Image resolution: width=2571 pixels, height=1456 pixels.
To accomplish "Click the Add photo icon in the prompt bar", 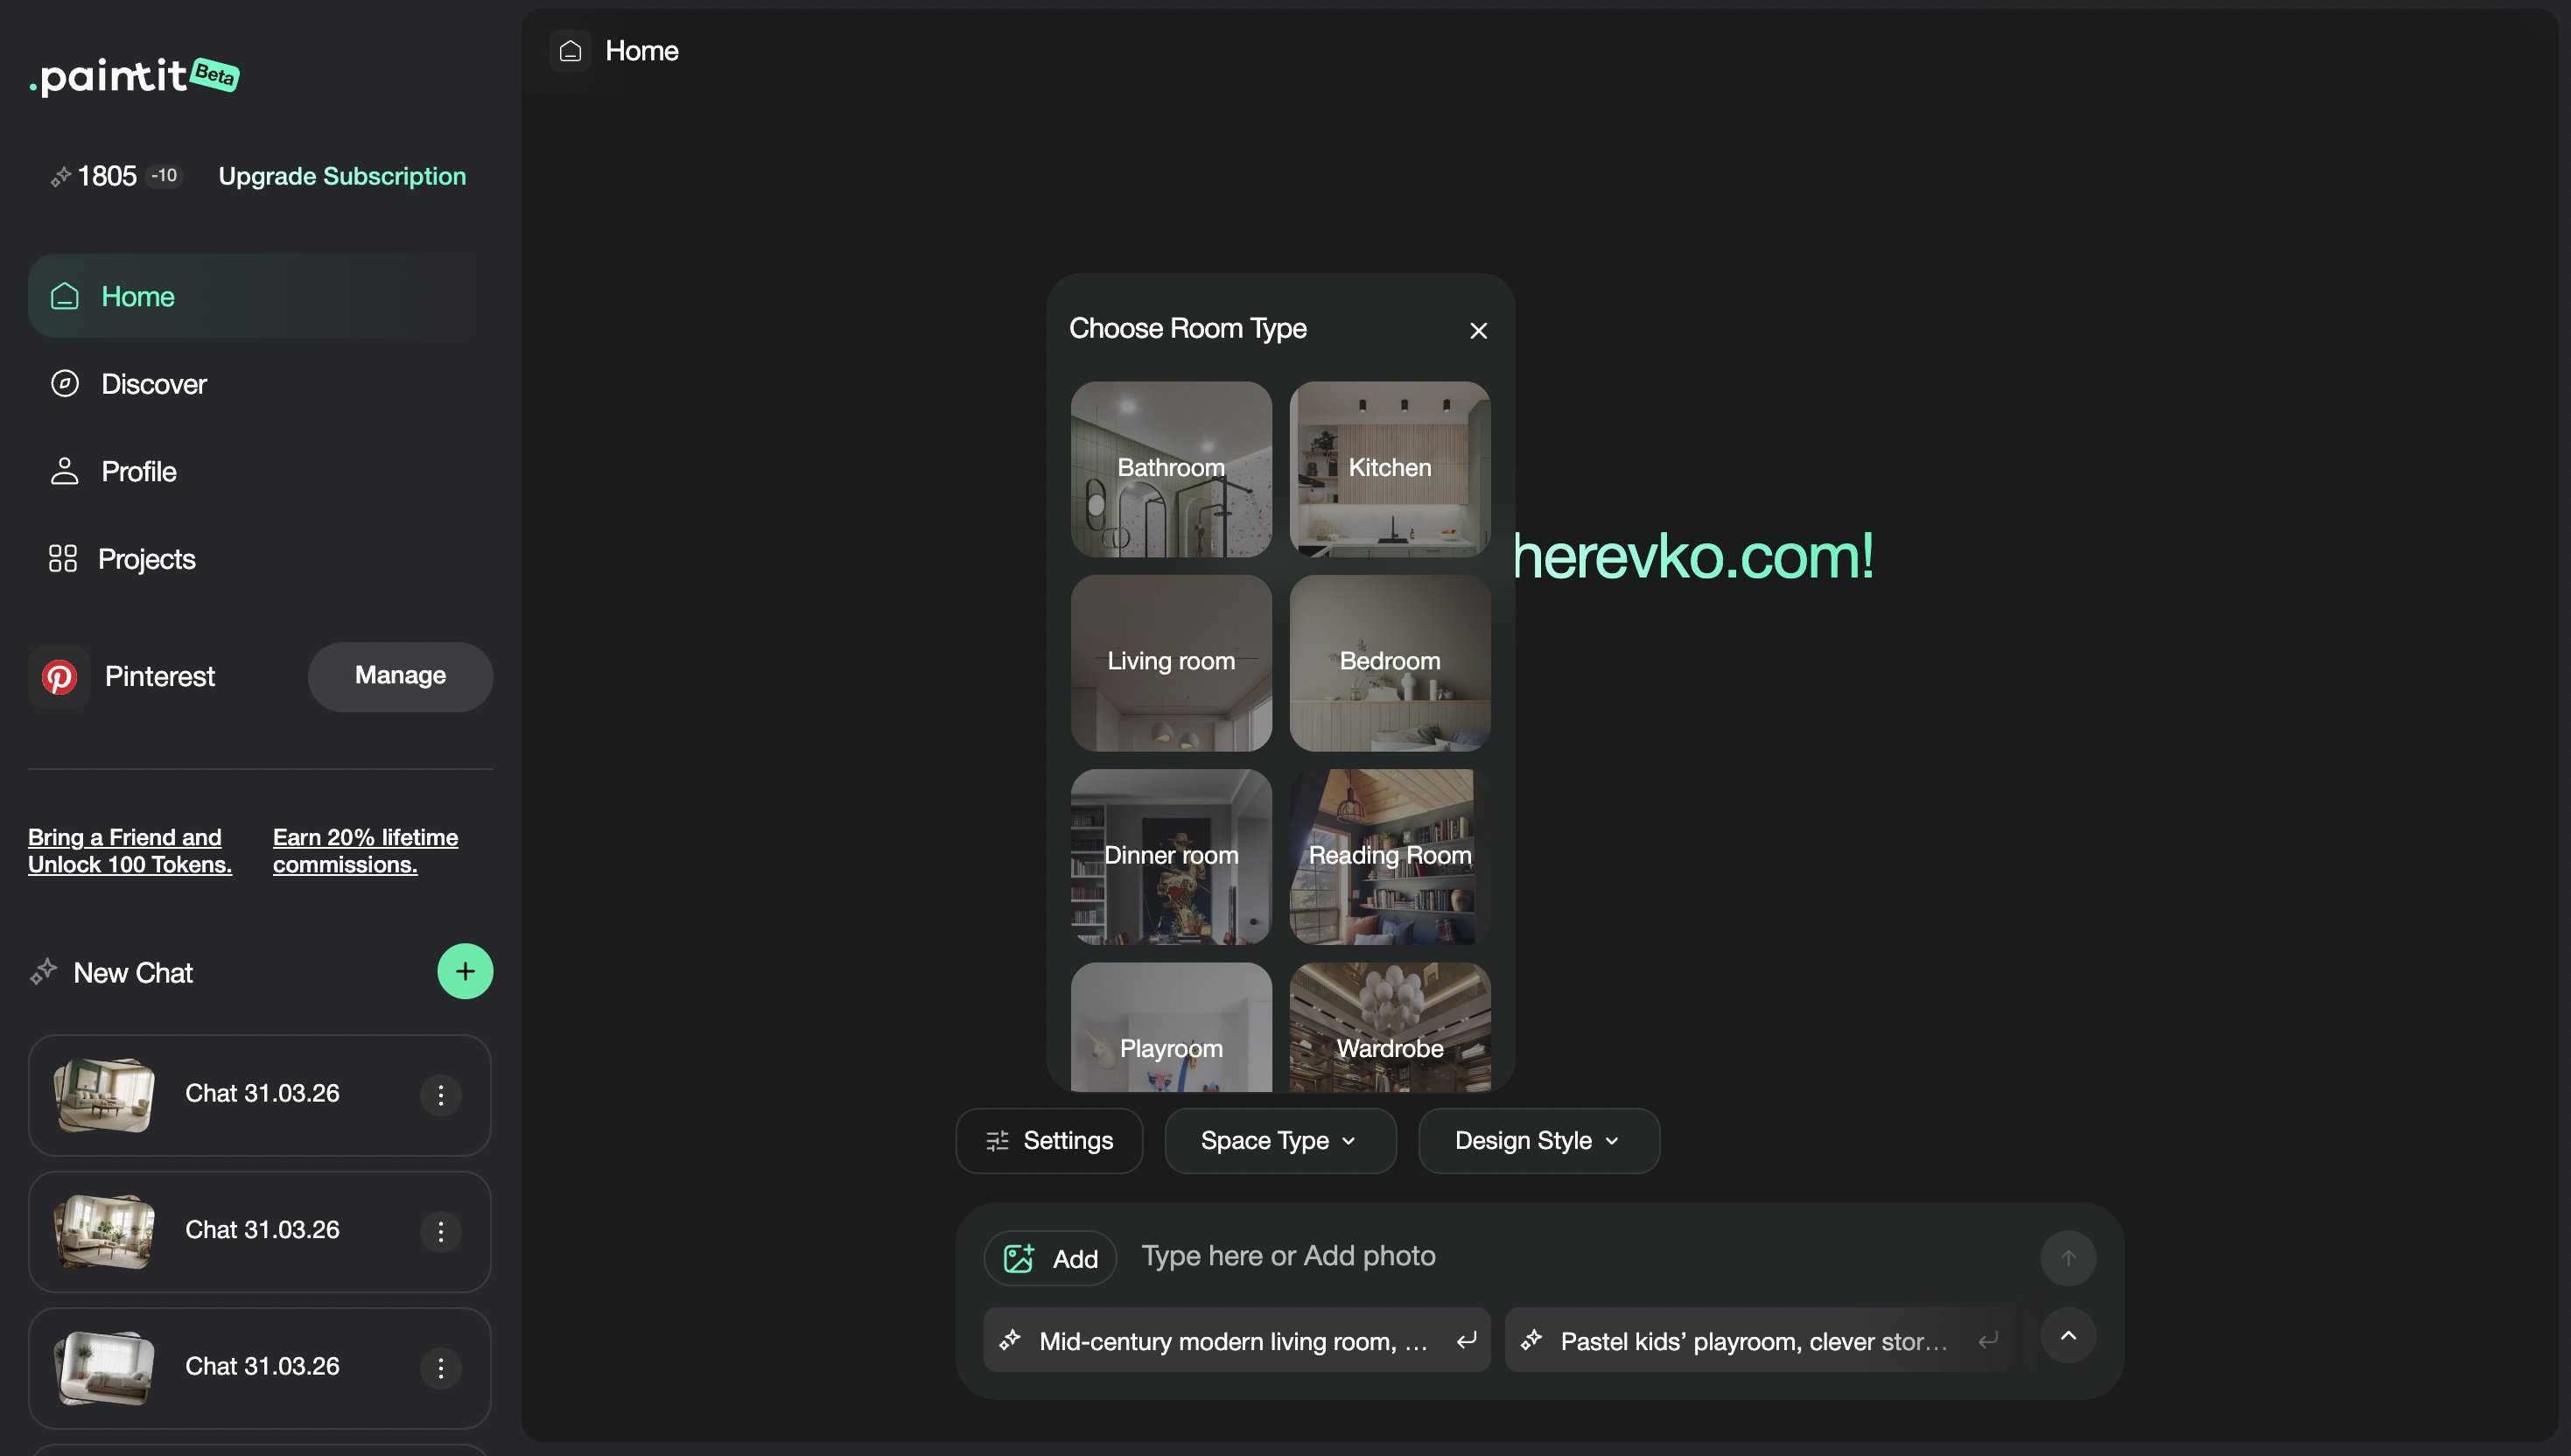I will click(x=1019, y=1257).
